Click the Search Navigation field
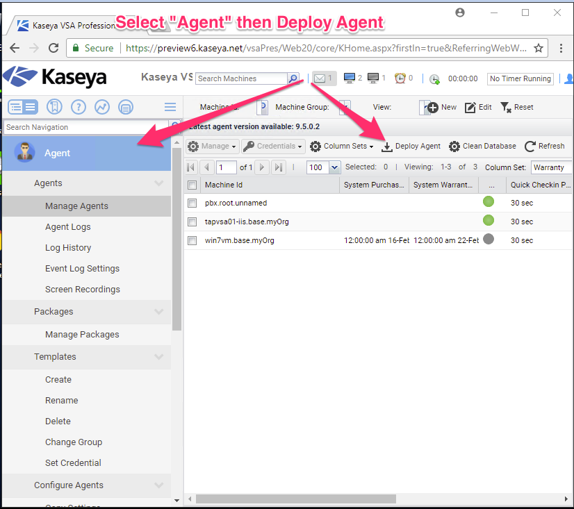The width and height of the screenshot is (574, 509). 86,127
